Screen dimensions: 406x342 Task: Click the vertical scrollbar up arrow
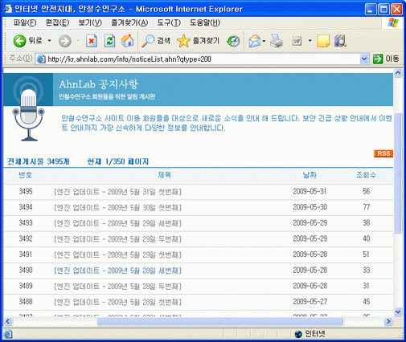(x=398, y=73)
